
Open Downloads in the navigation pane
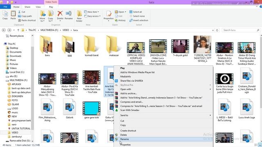point(16,56)
